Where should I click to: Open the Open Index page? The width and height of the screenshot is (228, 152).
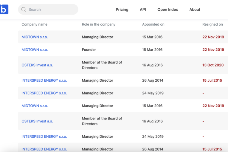point(167,10)
